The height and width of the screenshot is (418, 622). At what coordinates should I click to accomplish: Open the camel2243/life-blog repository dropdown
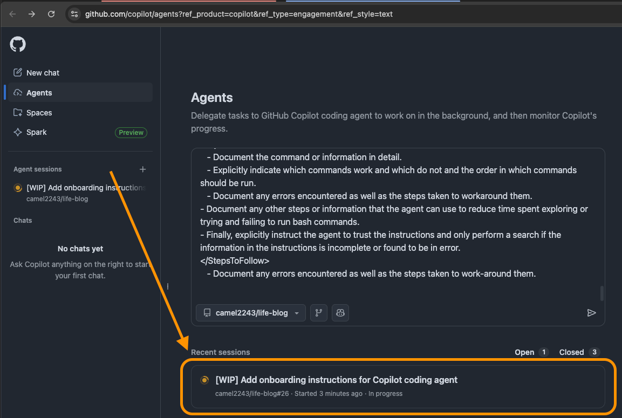click(x=250, y=313)
